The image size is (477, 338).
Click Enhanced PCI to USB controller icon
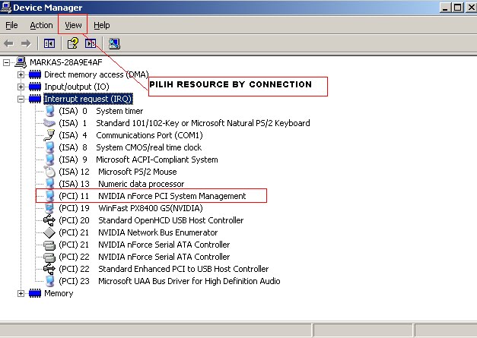pyautogui.click(x=49, y=269)
